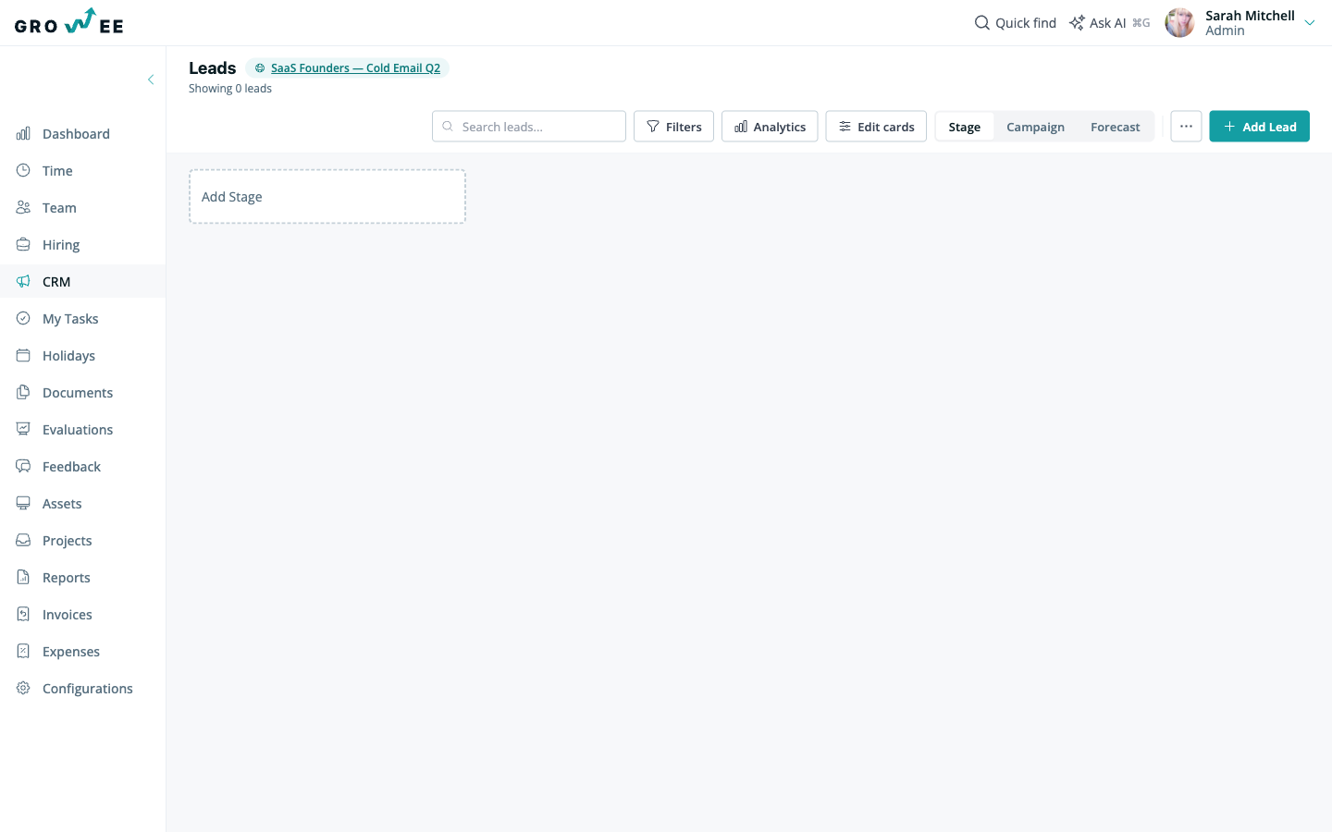This screenshot has width=1332, height=832.
Task: Open lead Analytics
Action: point(770,127)
